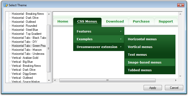Open the Purchase tab in preview
The width and height of the screenshot is (188, 96).
point(141,21)
